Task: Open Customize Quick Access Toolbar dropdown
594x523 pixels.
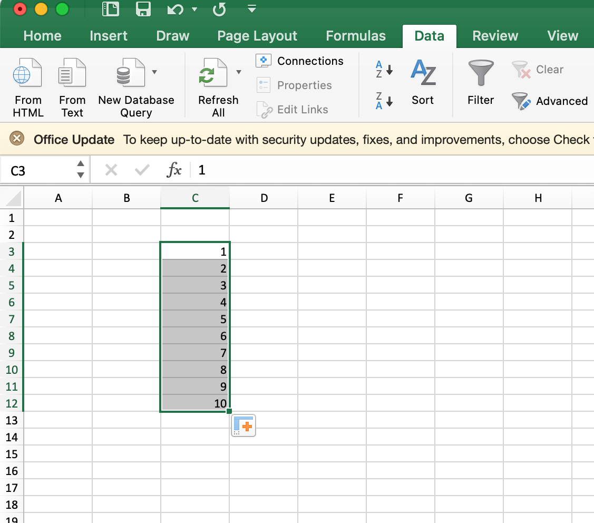Action: click(252, 9)
